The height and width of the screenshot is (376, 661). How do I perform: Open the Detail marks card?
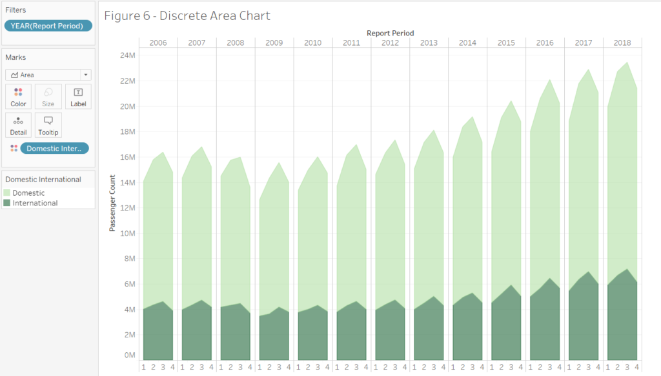[x=18, y=125]
